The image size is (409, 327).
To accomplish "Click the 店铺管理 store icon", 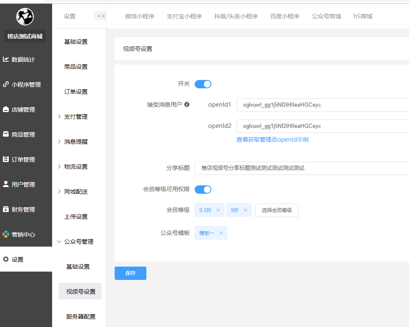I will click(6, 110).
